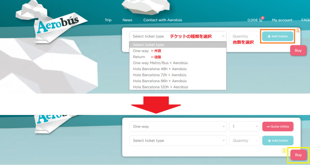Open the My account page

pyautogui.click(x=282, y=20)
